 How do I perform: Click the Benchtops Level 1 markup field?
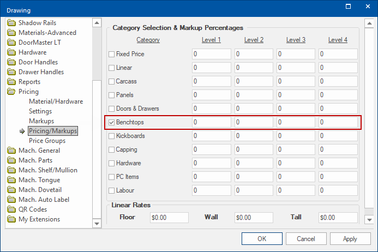pyautogui.click(x=212, y=122)
